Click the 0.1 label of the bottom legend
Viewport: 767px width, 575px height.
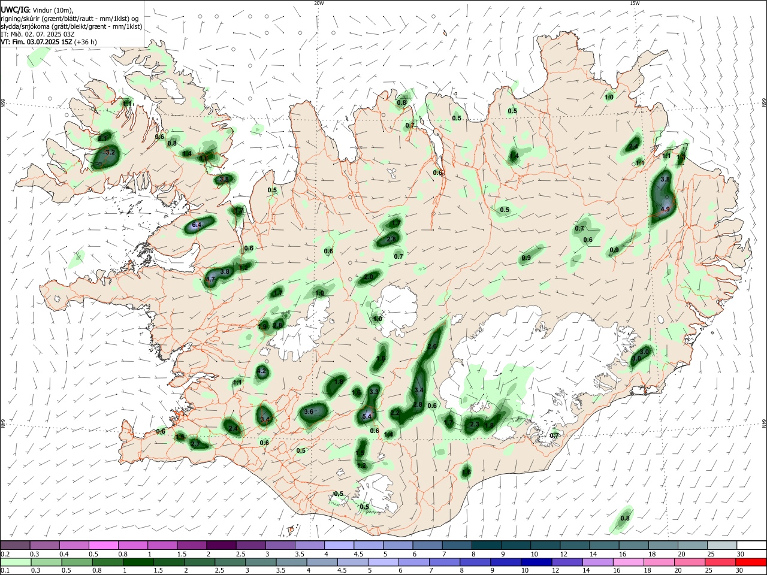[x=5, y=570]
